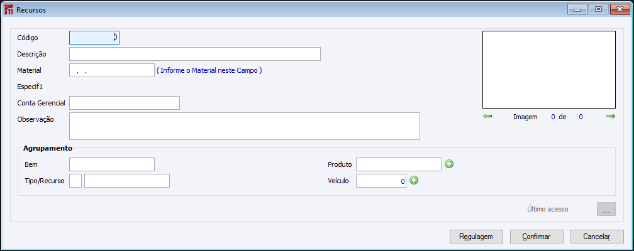The height and width of the screenshot is (251, 634).
Task: Go to previous image with left arrow
Action: coord(487,117)
